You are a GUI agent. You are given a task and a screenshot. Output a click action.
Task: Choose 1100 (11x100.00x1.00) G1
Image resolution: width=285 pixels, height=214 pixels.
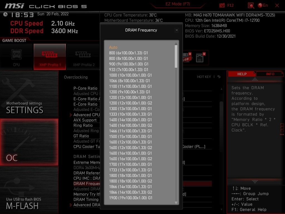point(130,86)
